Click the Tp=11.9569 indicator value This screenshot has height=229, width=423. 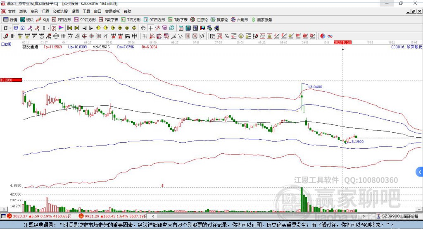[x=52, y=47]
